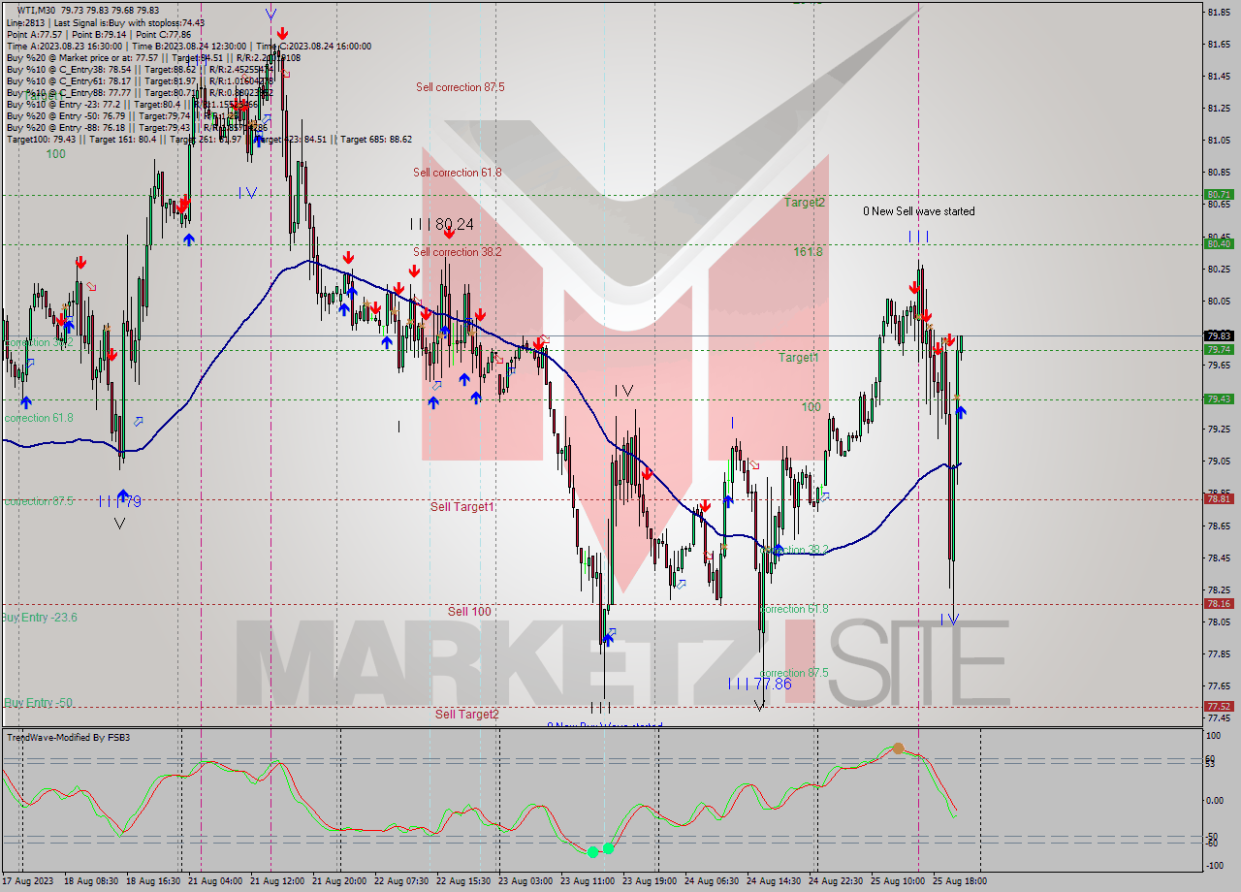Click the '24 Aug 22:30' time label
The height and width of the screenshot is (892, 1241).
tap(838, 881)
